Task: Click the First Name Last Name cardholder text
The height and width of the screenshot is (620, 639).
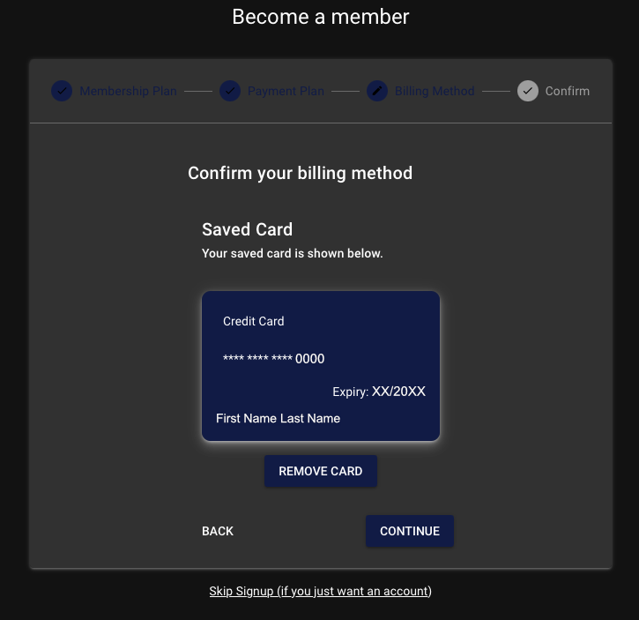Action: (278, 418)
